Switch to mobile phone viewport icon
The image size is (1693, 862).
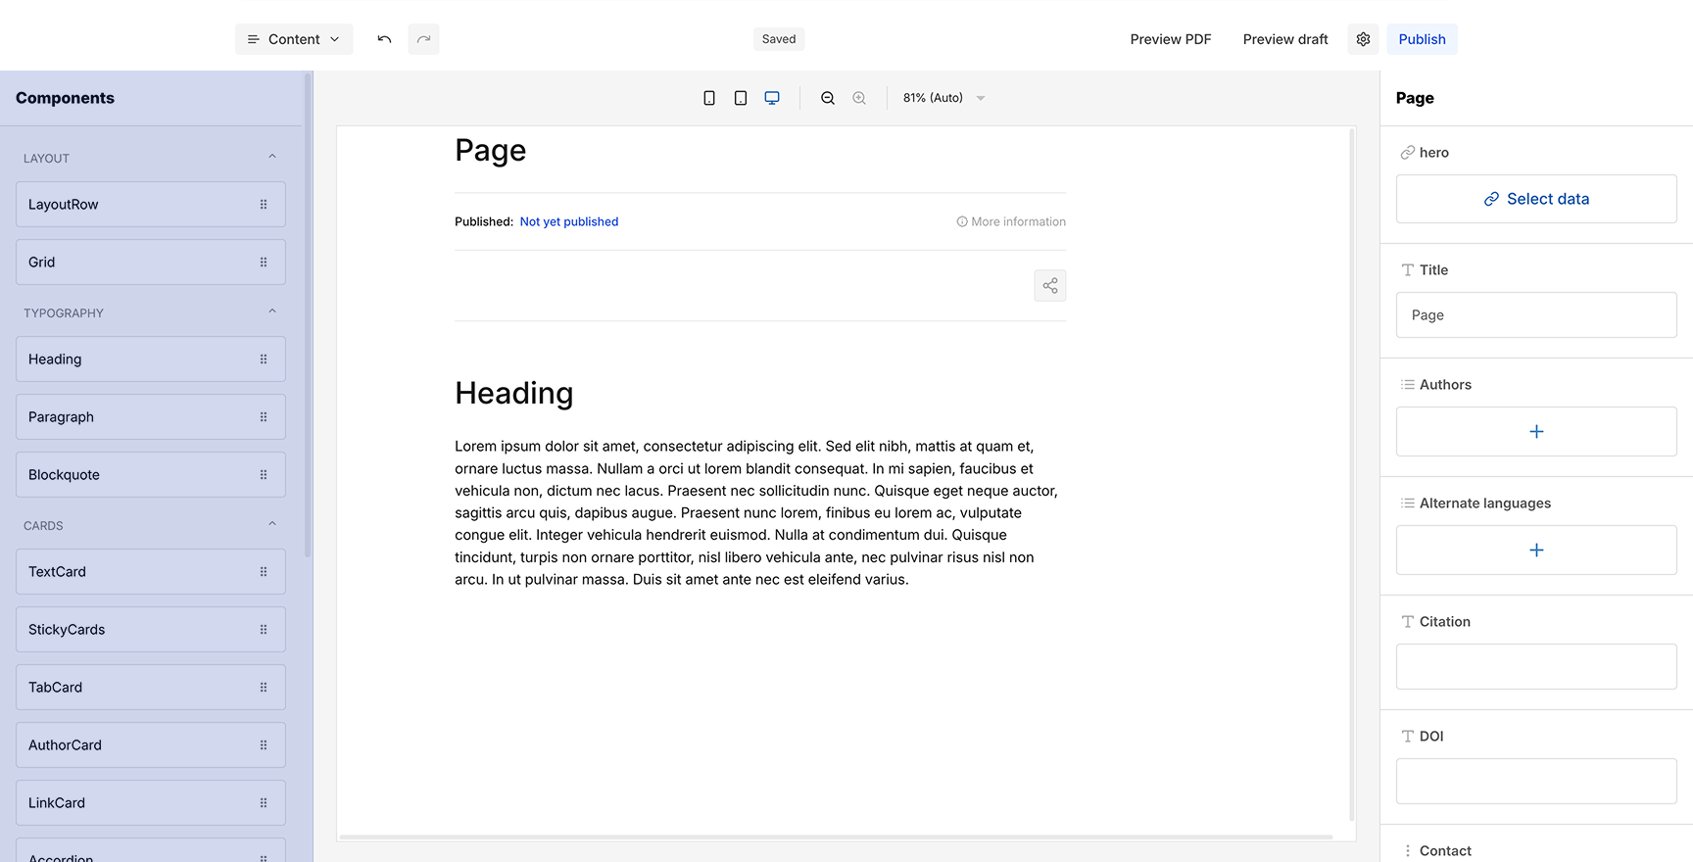709,98
